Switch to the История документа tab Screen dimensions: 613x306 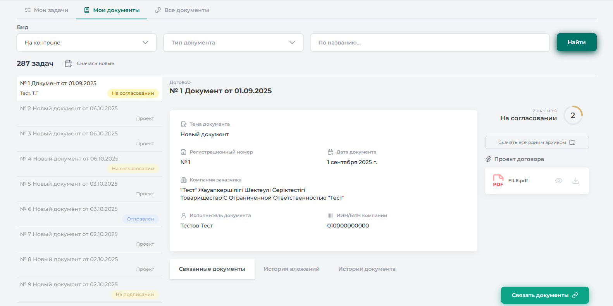click(x=367, y=269)
